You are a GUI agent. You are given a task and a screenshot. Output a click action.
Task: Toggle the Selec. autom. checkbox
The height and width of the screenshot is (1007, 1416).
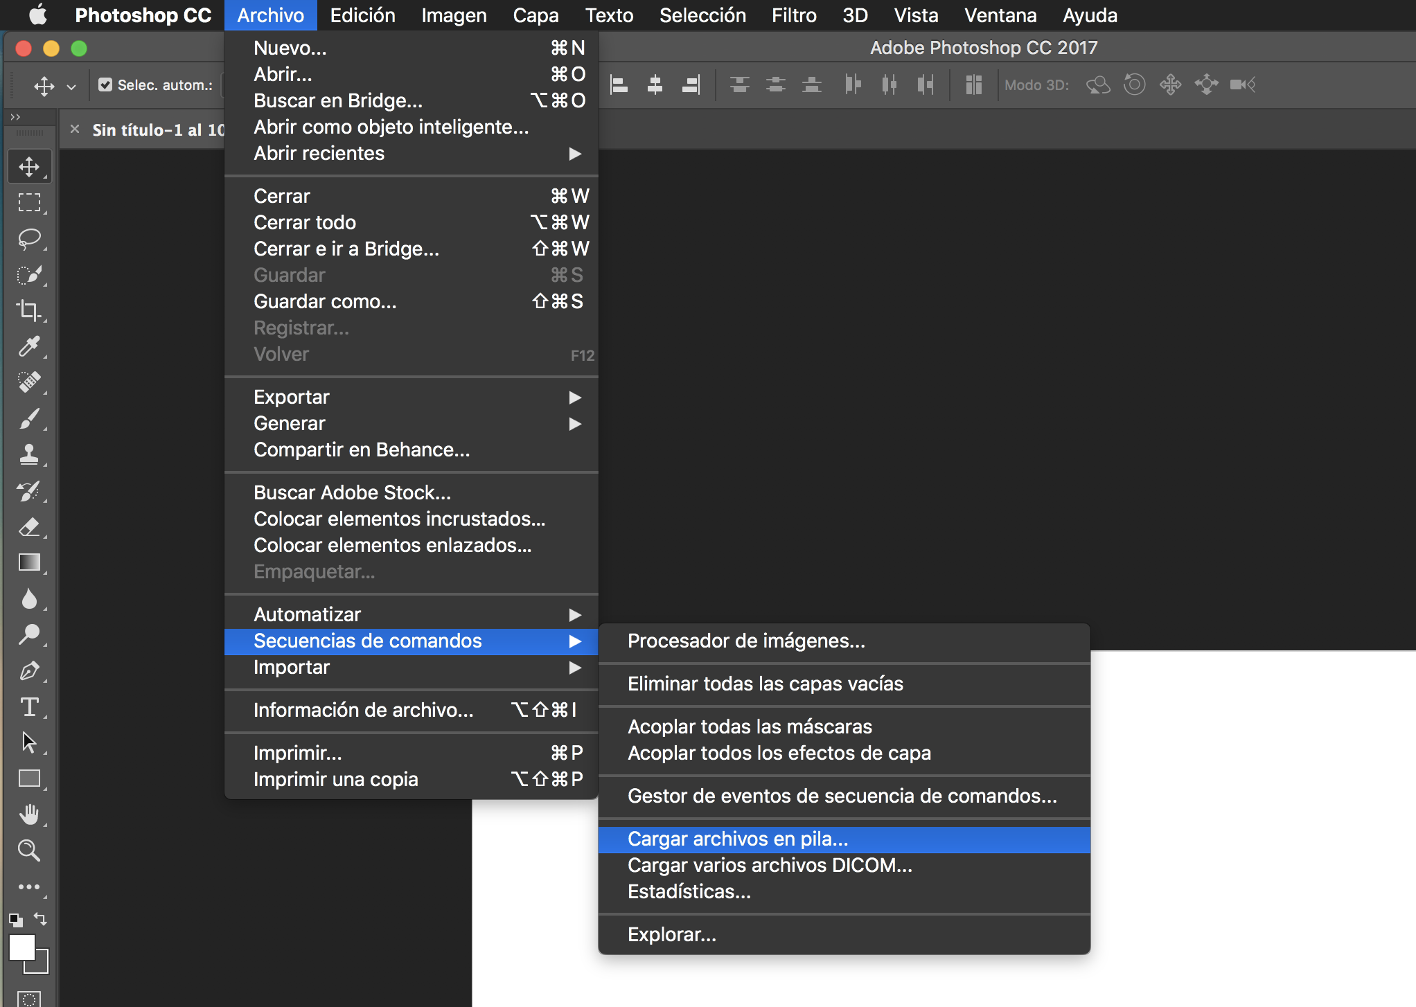pos(105,84)
